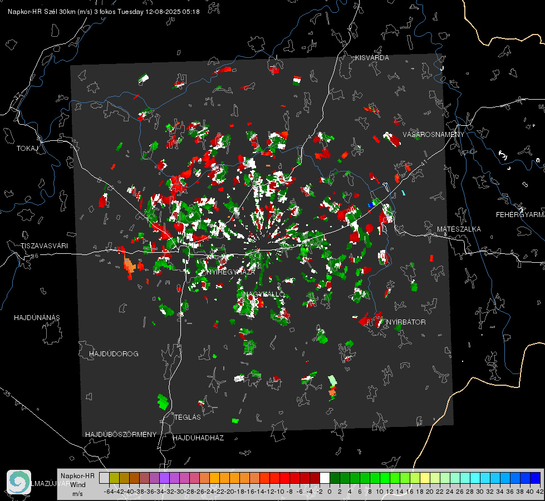
Task: Click the TISZAVASVÁRI city label
Action: (44, 246)
